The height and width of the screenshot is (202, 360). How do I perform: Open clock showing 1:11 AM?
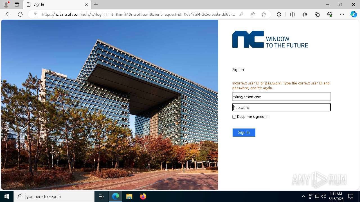[x=336, y=196]
